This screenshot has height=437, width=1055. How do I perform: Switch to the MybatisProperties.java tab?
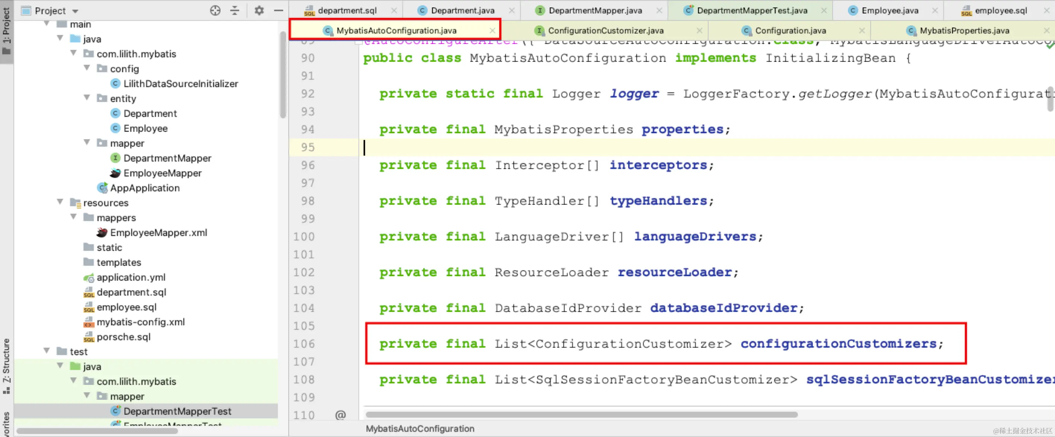[964, 31]
